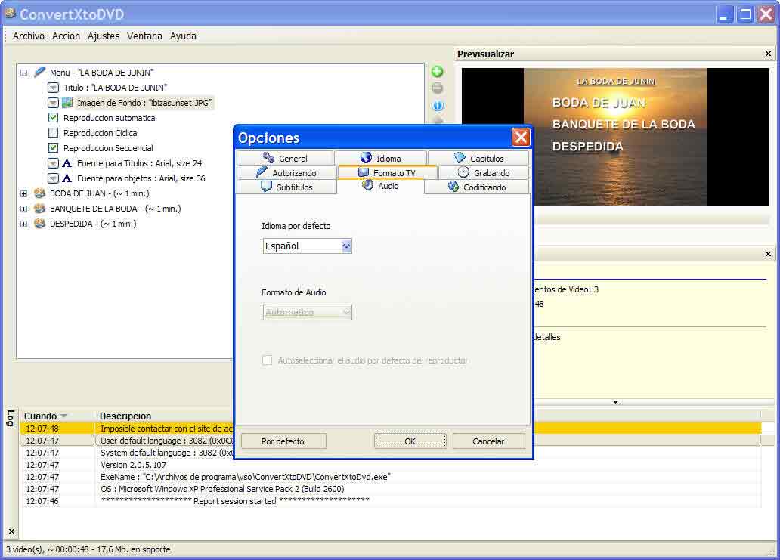The image size is (780, 560).
Task: Click the Descripcion column header
Action: coord(125,416)
